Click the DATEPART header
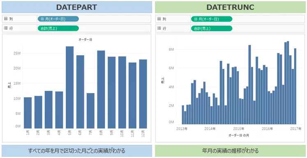This screenshot has width=307, height=158. pos(77,7)
